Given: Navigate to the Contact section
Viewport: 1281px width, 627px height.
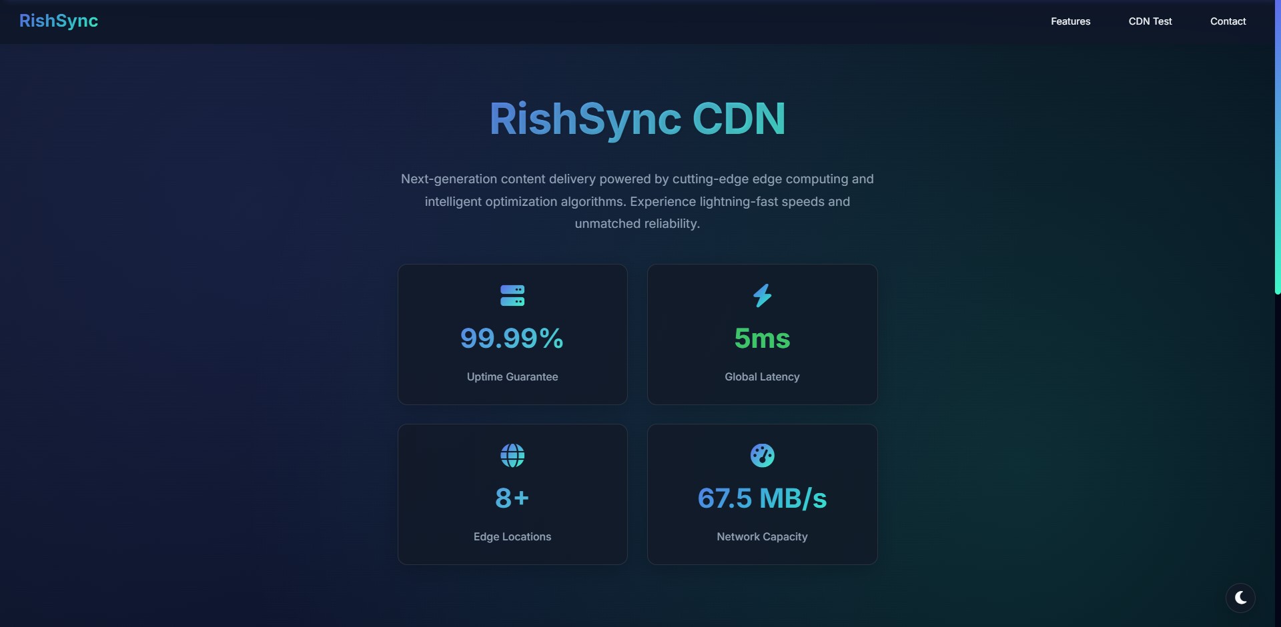Looking at the screenshot, I should pos(1228,21).
